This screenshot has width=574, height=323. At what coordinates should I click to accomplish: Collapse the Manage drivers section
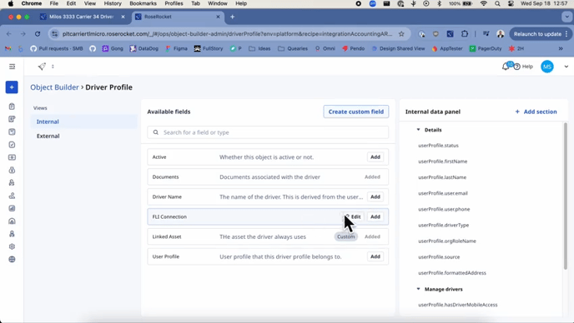(x=419, y=289)
